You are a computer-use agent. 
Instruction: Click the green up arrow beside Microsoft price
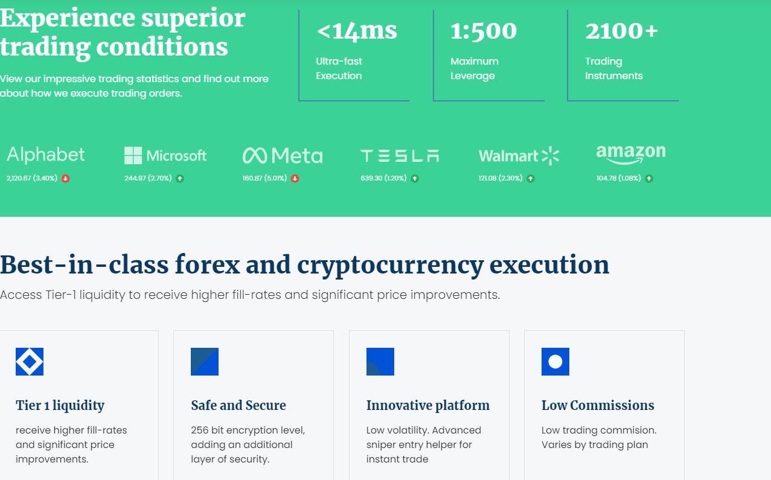(x=180, y=179)
